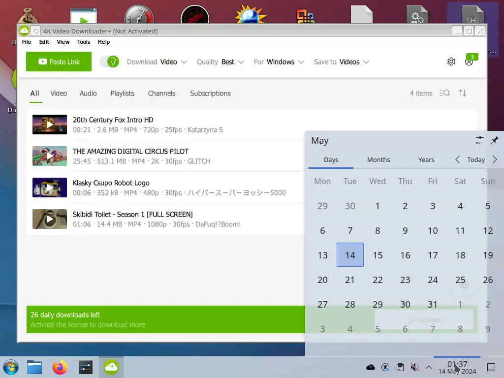Open the Help menu
This screenshot has width=504, height=378.
pyautogui.click(x=104, y=42)
